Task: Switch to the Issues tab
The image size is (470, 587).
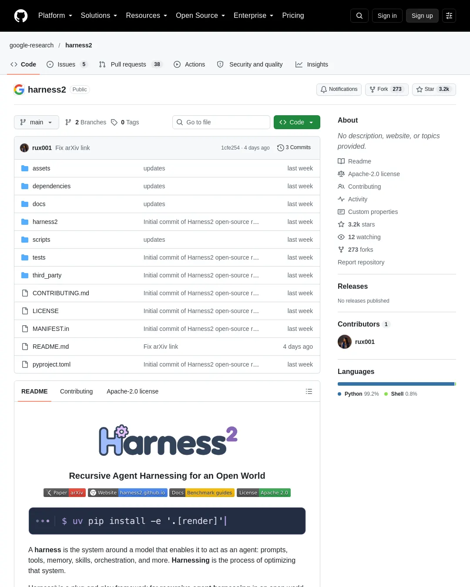Action: click(x=67, y=64)
